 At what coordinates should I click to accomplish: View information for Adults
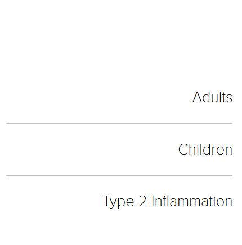[212, 97]
